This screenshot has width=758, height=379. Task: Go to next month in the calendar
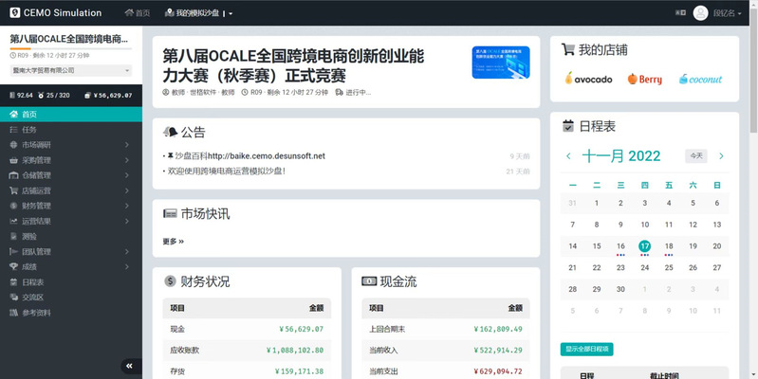coord(722,155)
